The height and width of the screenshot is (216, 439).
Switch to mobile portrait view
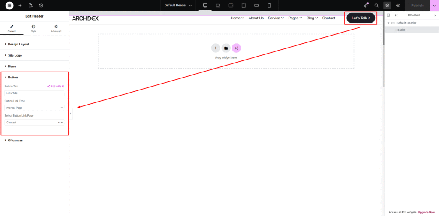(x=269, y=5)
